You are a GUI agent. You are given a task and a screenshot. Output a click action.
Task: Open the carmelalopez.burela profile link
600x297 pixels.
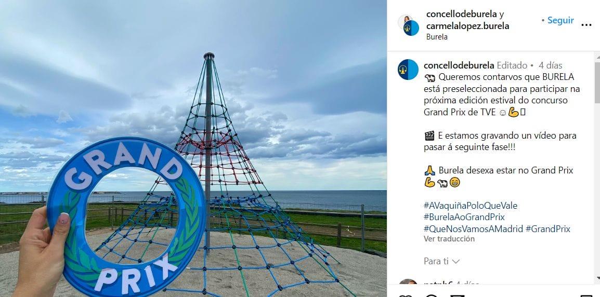click(x=467, y=26)
